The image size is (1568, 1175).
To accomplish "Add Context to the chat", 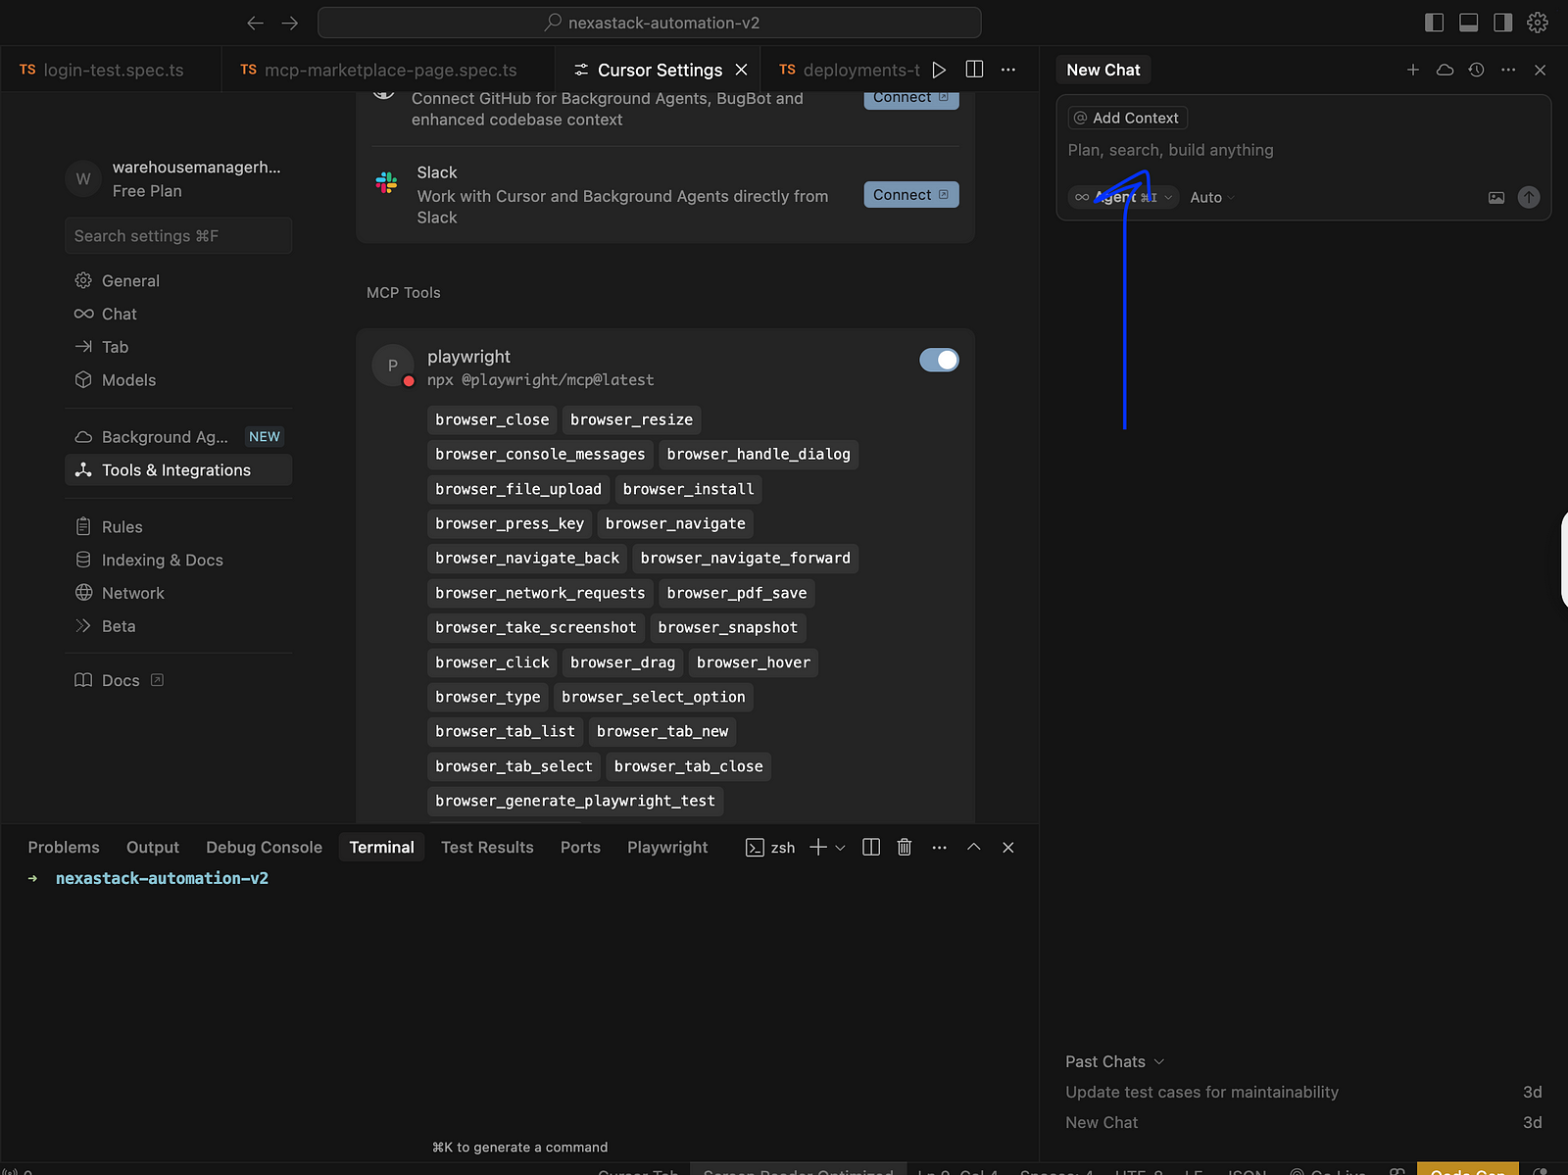I will (x=1127, y=118).
